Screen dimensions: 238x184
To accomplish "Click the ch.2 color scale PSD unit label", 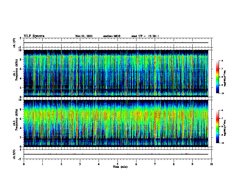I will tap(225, 128).
